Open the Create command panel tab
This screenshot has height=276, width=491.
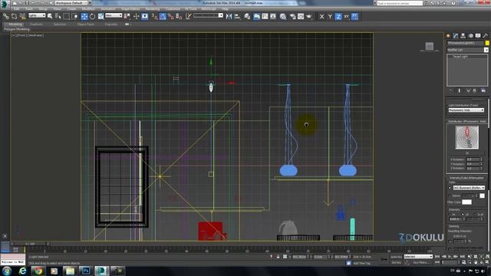coord(448,36)
